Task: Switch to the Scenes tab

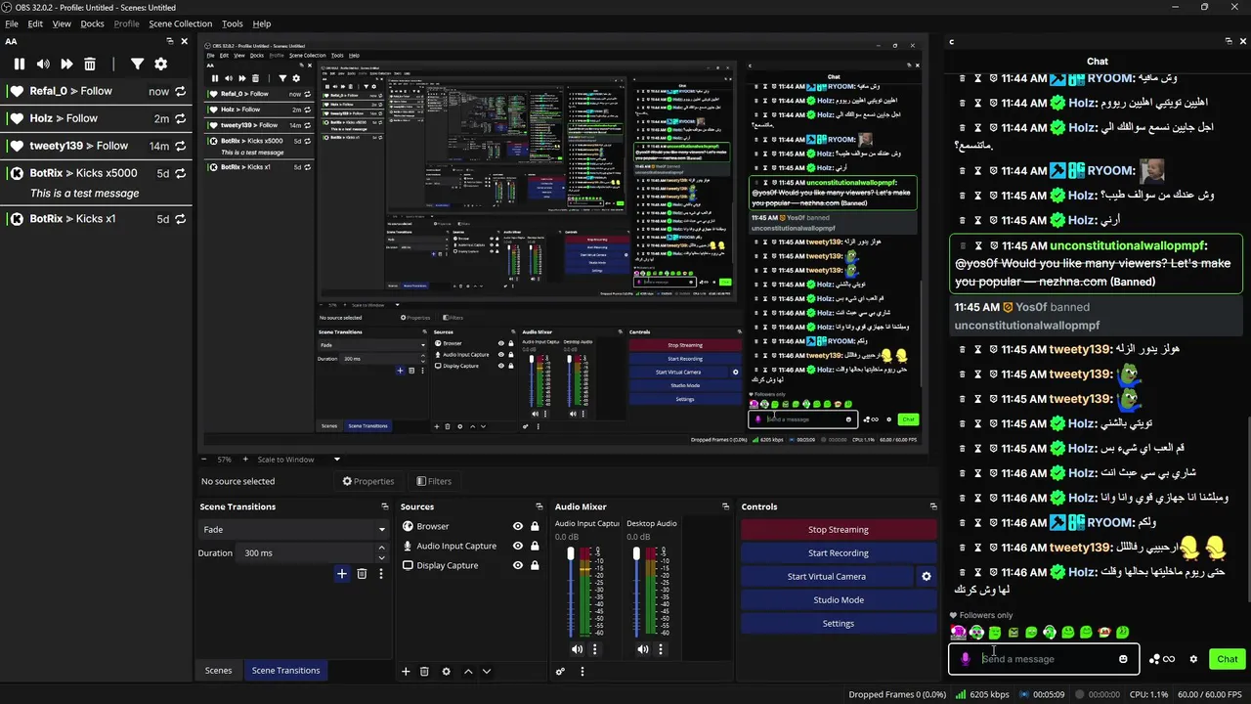Action: [218, 671]
